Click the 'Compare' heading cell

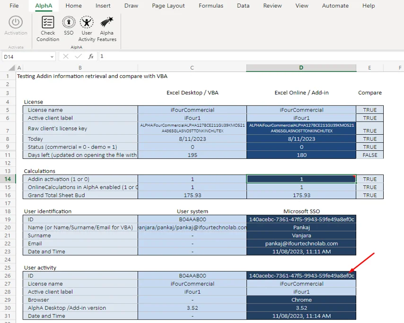click(x=370, y=93)
